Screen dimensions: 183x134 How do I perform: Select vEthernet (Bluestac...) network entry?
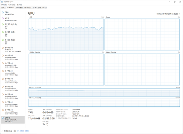[x=12, y=96]
